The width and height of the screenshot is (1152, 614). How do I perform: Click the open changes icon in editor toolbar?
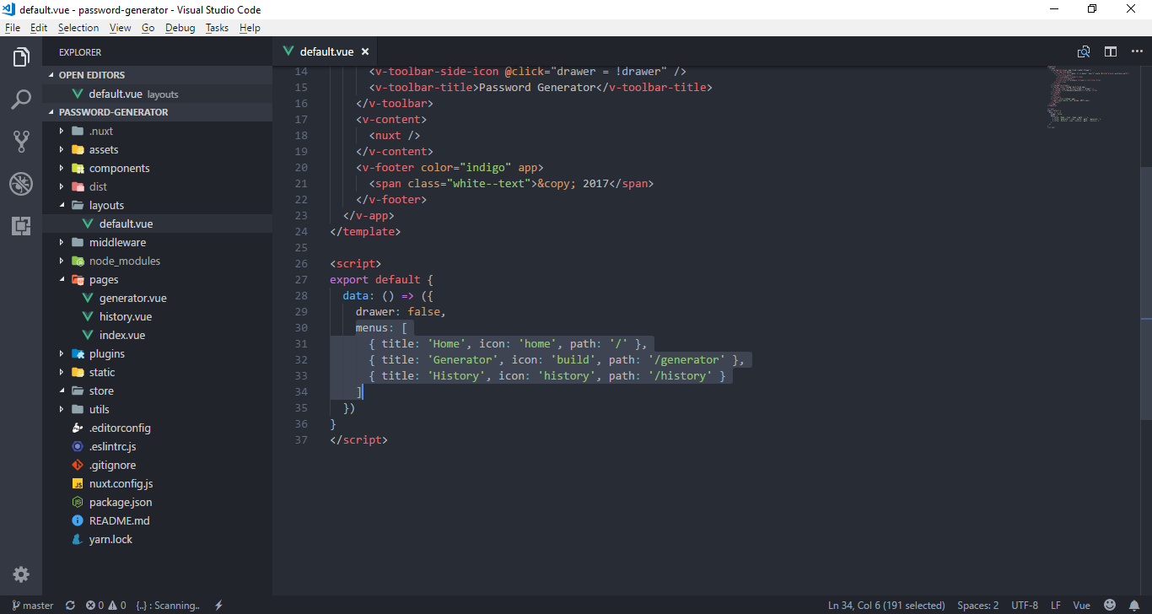pos(1084,51)
